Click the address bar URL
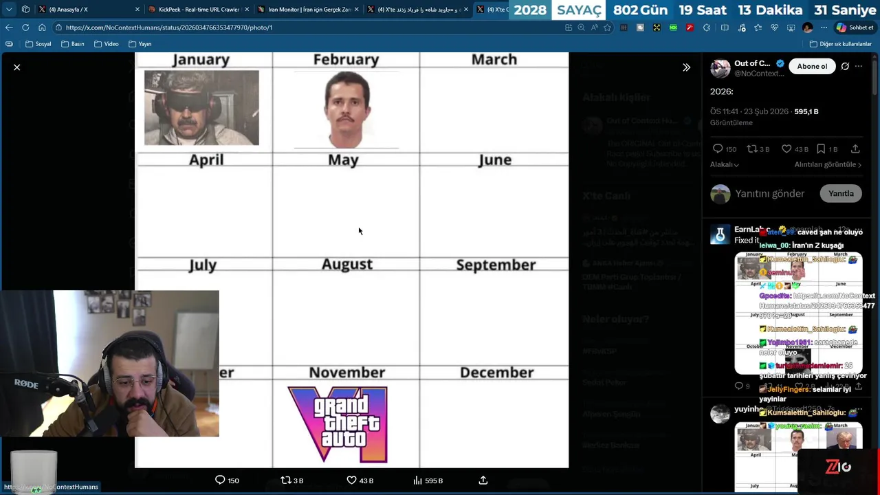880x495 pixels. (169, 27)
